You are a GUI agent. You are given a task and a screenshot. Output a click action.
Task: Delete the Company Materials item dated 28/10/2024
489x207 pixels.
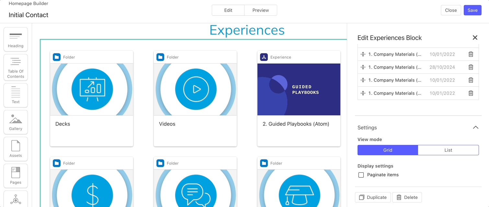coord(471,67)
